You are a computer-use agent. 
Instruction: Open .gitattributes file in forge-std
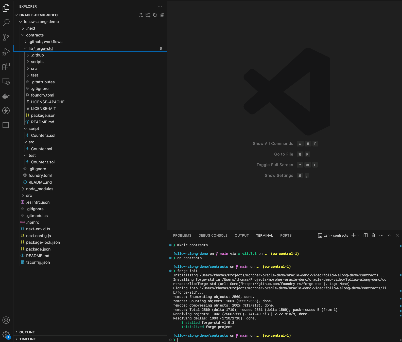click(90, 82)
